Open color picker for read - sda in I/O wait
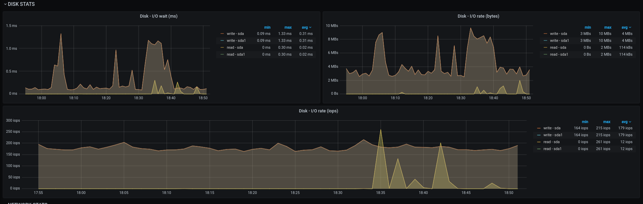The width and height of the screenshot is (643, 204). point(222,47)
